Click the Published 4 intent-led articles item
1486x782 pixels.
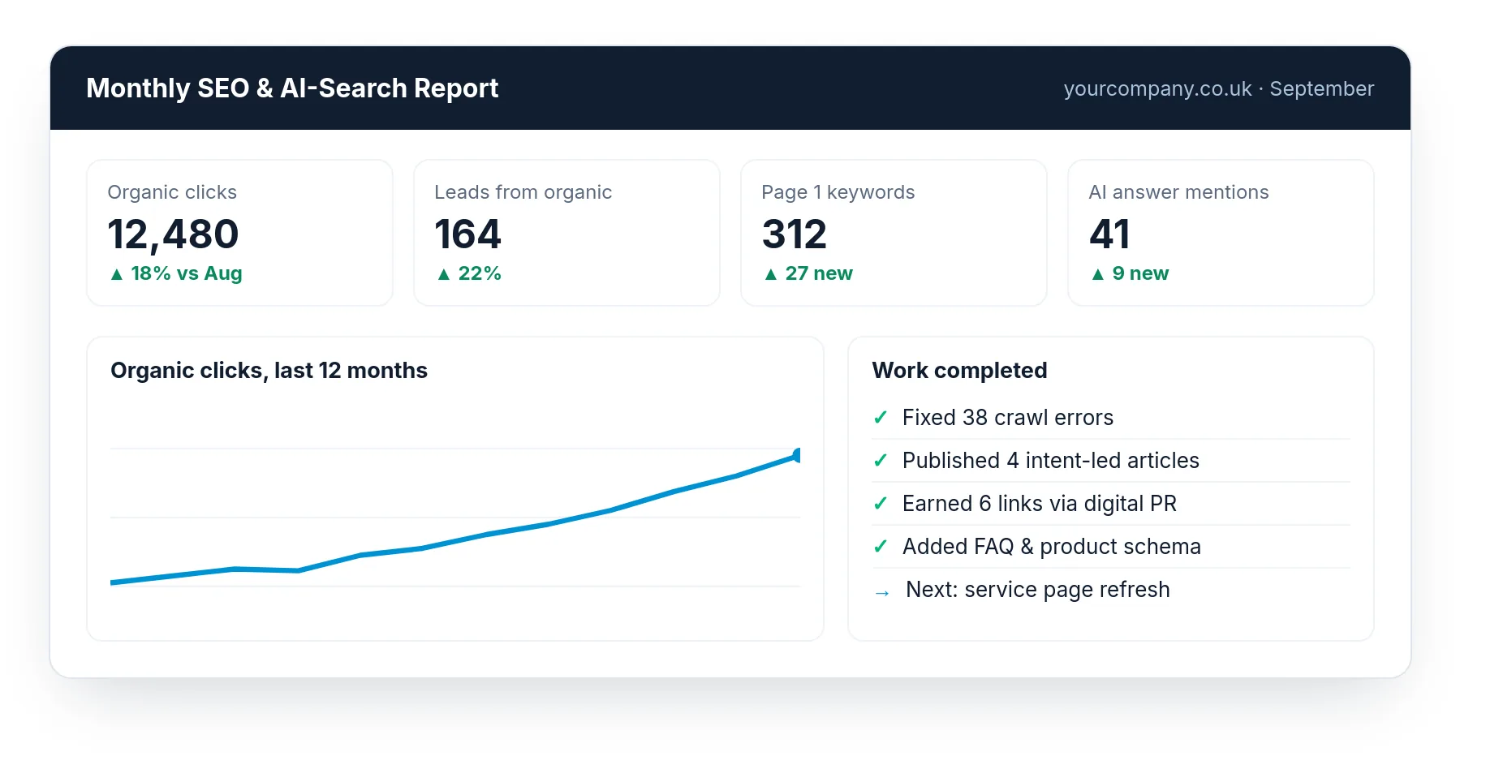click(1051, 461)
